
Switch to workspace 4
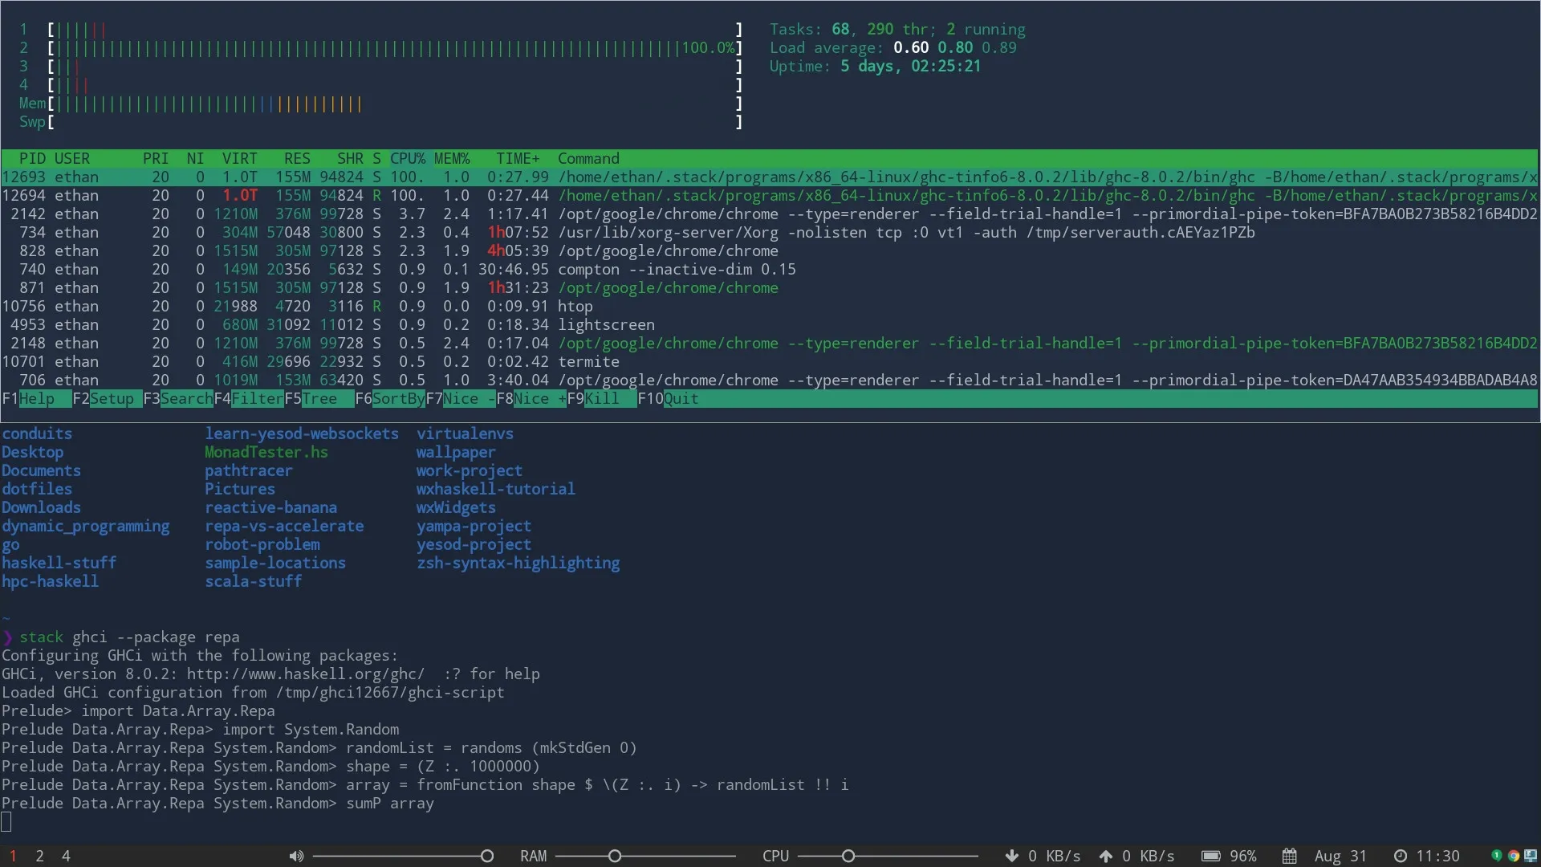point(66,856)
